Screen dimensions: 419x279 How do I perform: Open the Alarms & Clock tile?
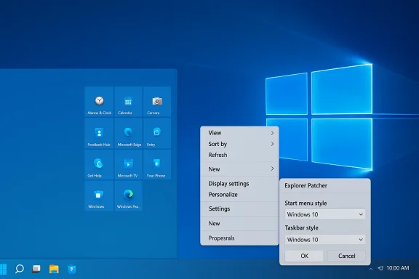click(x=99, y=102)
